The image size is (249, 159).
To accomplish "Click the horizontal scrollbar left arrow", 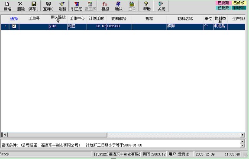I will 5,135.
